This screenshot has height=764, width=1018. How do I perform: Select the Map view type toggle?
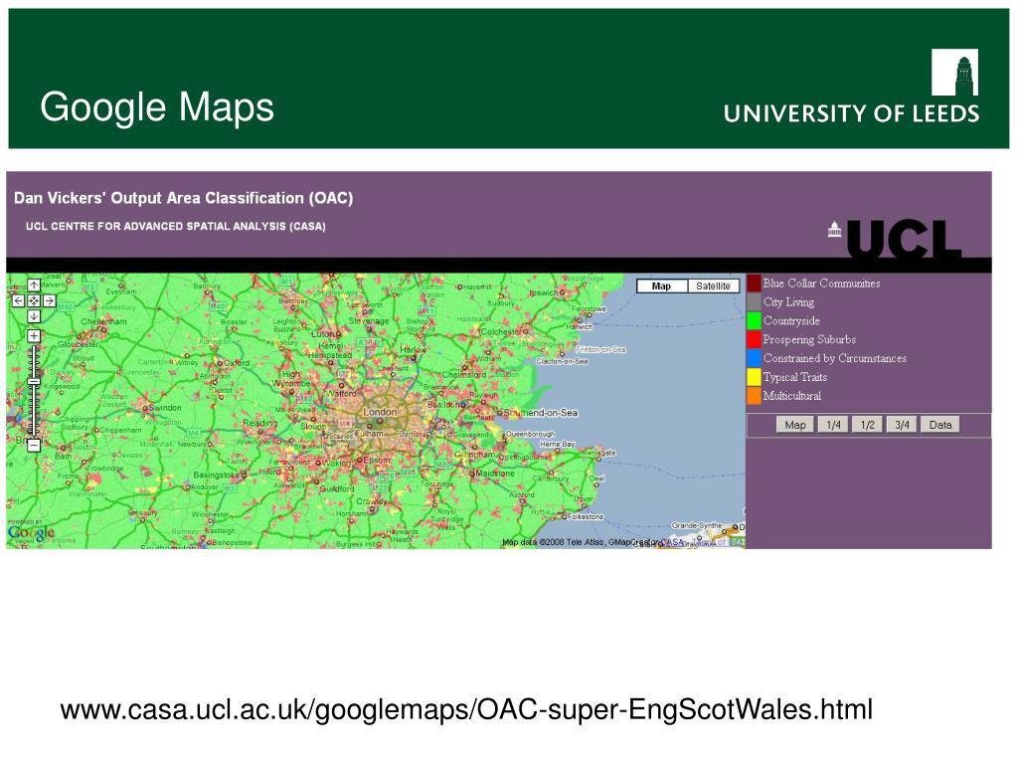(661, 286)
